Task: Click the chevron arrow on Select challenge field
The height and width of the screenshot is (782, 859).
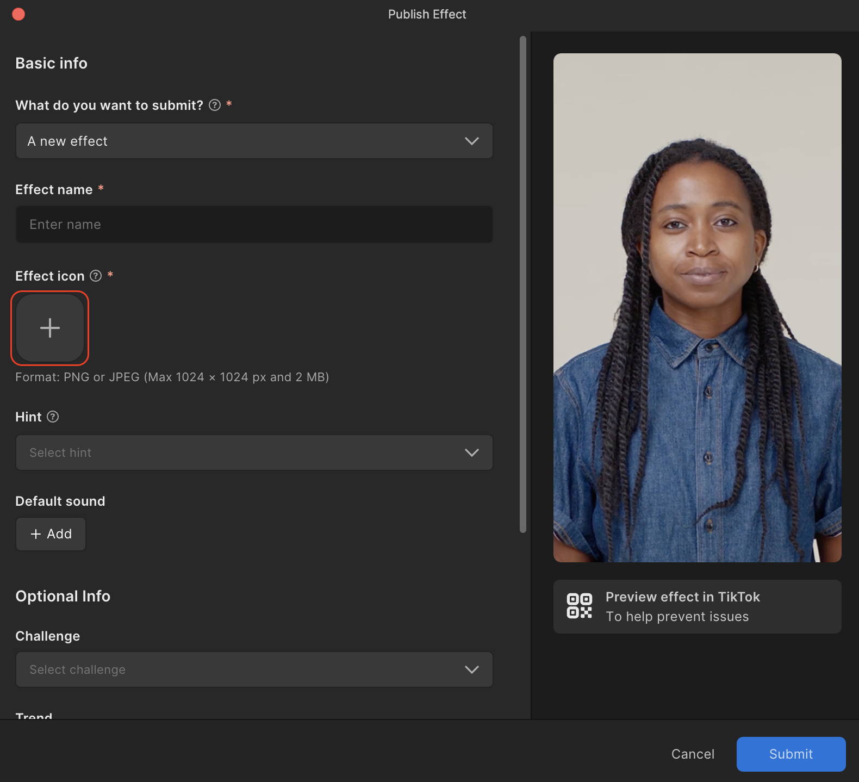Action: coord(471,669)
